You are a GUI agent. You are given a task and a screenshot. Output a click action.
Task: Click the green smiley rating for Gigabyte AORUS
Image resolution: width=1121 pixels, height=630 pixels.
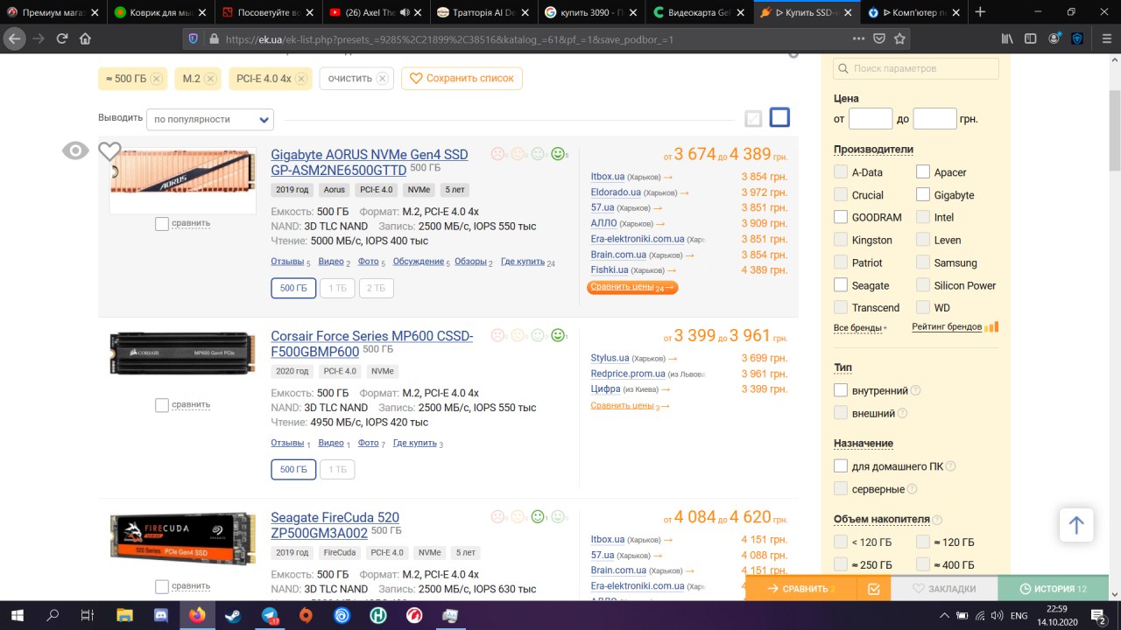coord(558,154)
